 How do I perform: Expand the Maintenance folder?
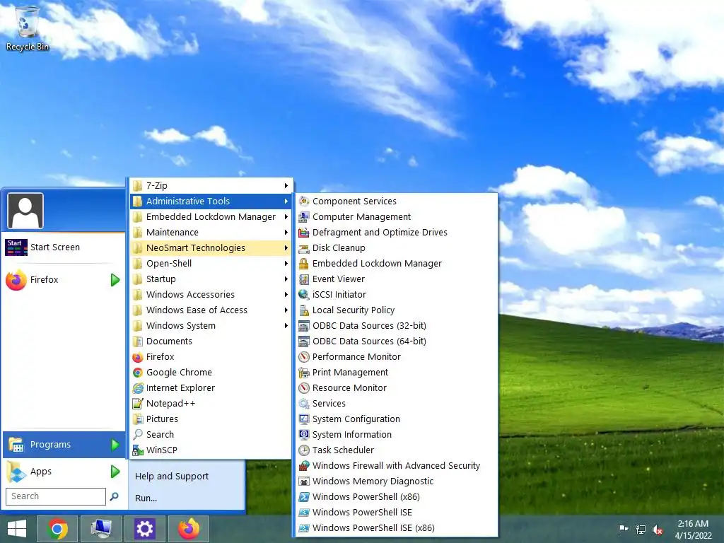tap(211, 232)
